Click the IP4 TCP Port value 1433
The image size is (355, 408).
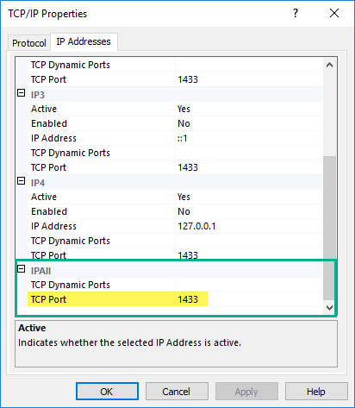point(188,254)
